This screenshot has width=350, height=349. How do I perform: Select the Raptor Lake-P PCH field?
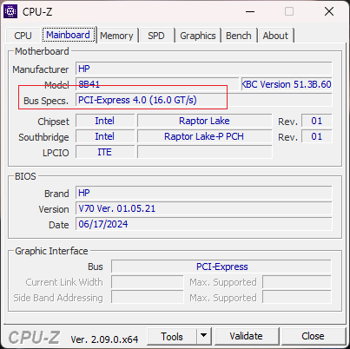204,136
